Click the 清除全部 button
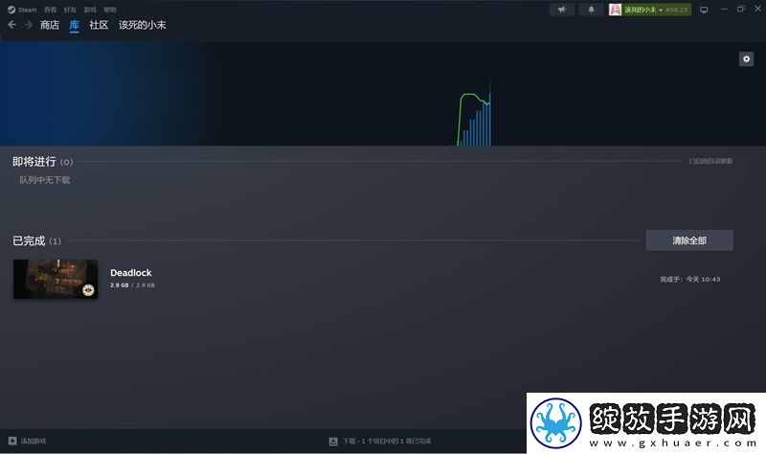Image resolution: width=766 pixels, height=454 pixels. [x=689, y=240]
